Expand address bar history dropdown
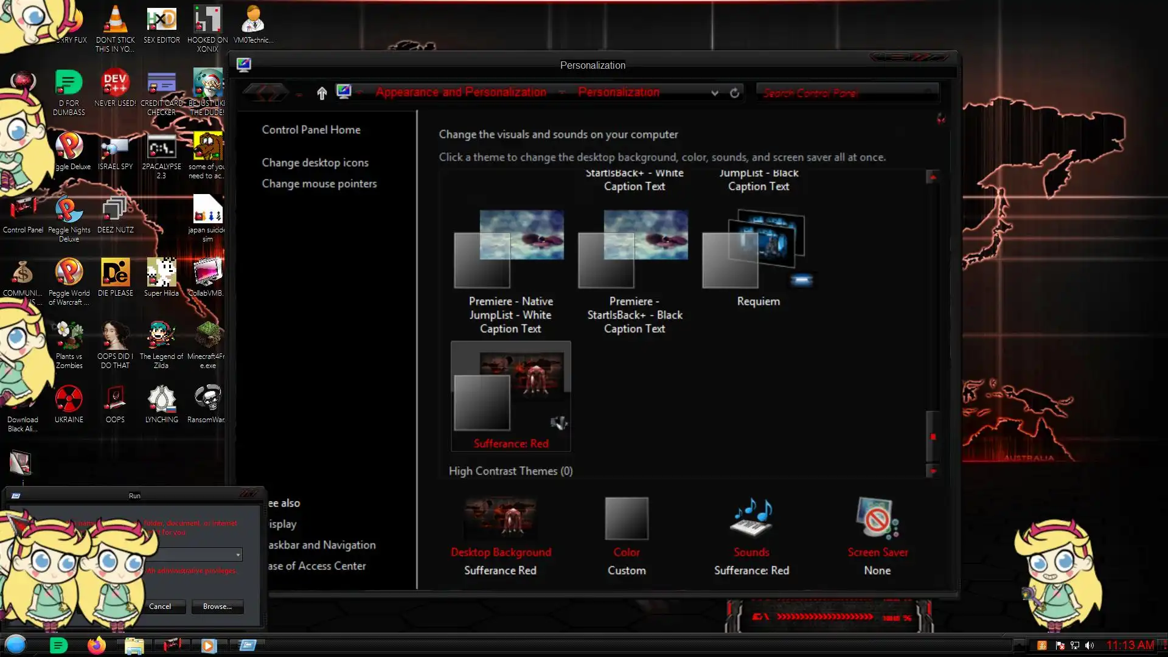The height and width of the screenshot is (657, 1168). point(715,92)
